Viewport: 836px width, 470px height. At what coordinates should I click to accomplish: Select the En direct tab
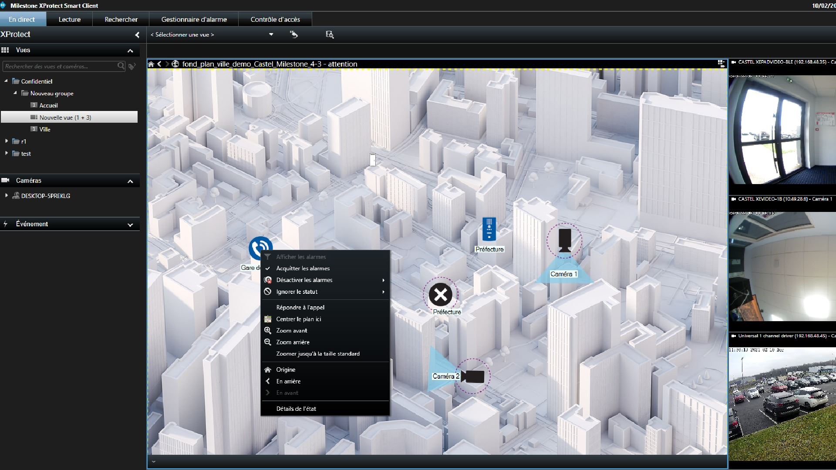tap(22, 20)
